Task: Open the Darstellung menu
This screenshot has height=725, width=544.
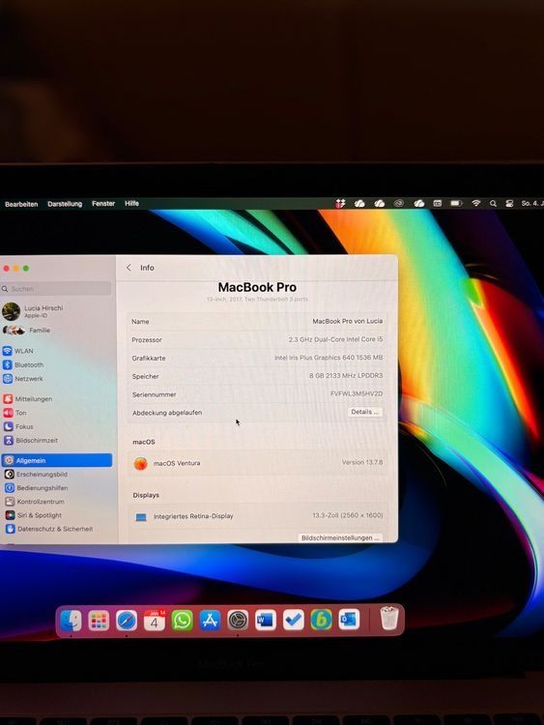Action: 65,204
